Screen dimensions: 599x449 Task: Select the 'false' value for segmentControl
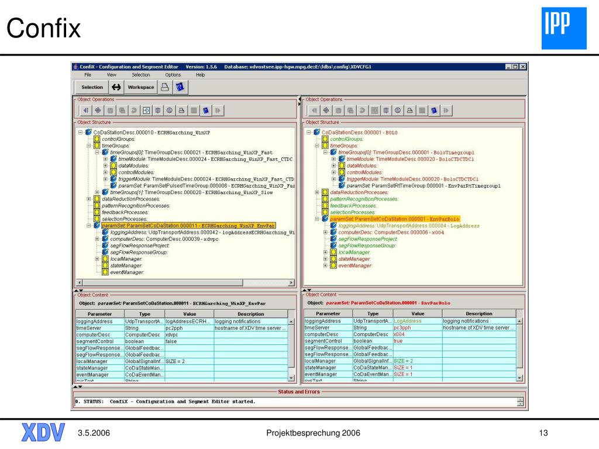pos(190,341)
